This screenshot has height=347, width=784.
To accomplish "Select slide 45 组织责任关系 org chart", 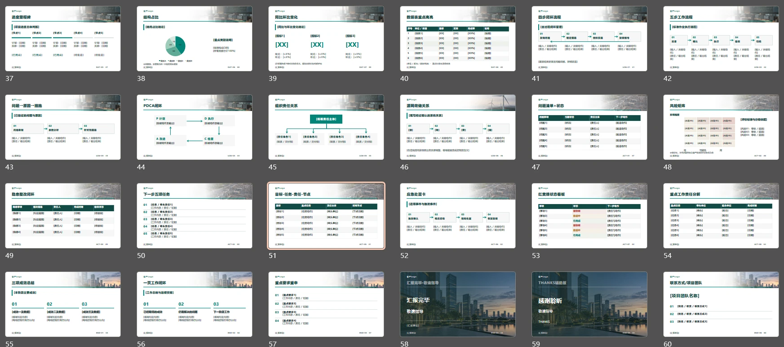I will pos(326,127).
